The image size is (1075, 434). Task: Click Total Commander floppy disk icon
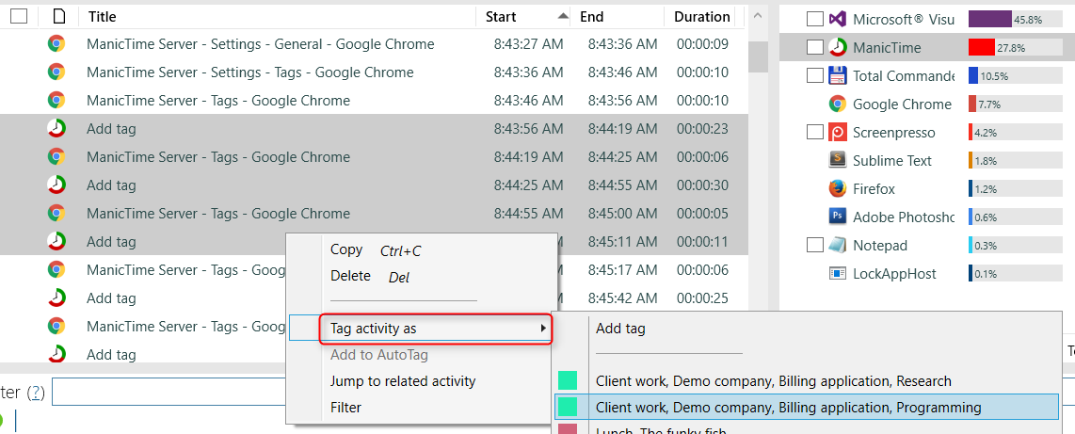837,75
